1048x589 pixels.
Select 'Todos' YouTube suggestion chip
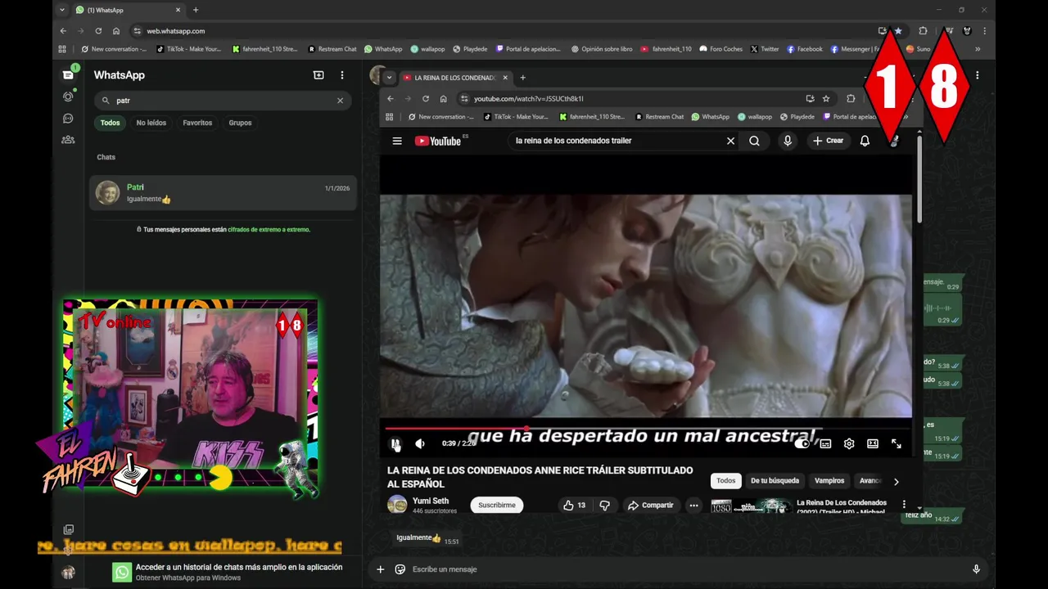(x=726, y=481)
